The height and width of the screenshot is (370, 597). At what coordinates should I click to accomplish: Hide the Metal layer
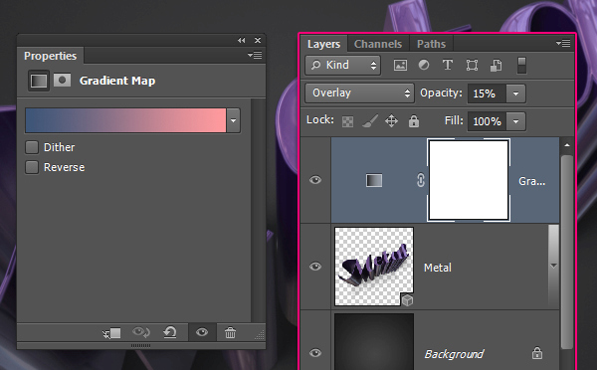[x=315, y=267]
